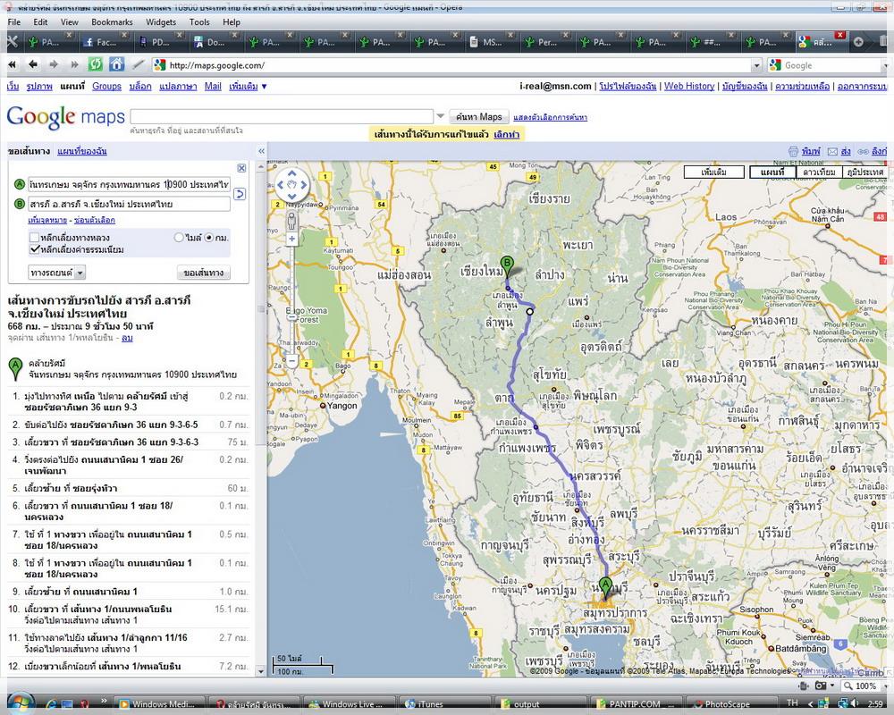Open the Widgets menu
894x715 pixels.
[161, 22]
